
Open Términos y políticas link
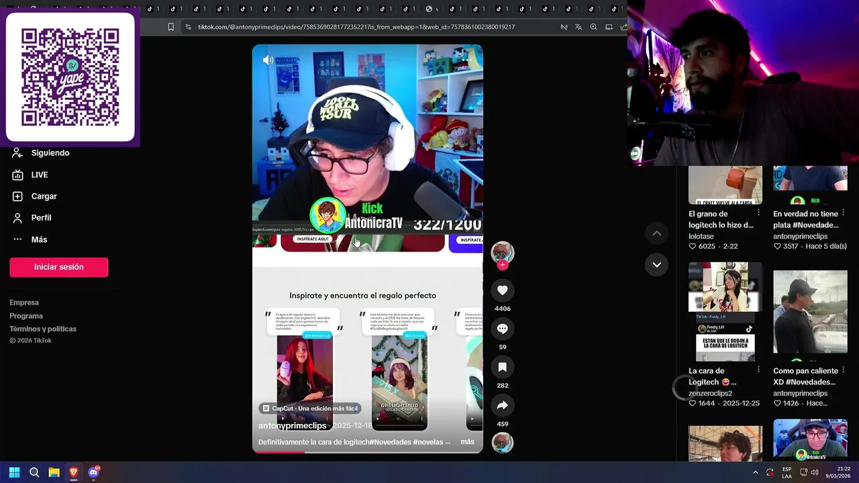tap(43, 329)
